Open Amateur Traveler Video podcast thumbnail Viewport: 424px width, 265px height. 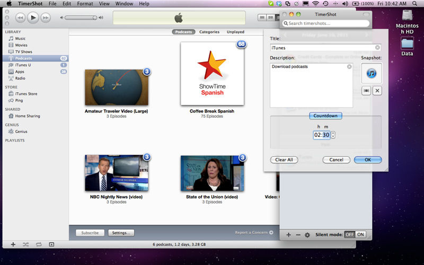click(x=117, y=87)
